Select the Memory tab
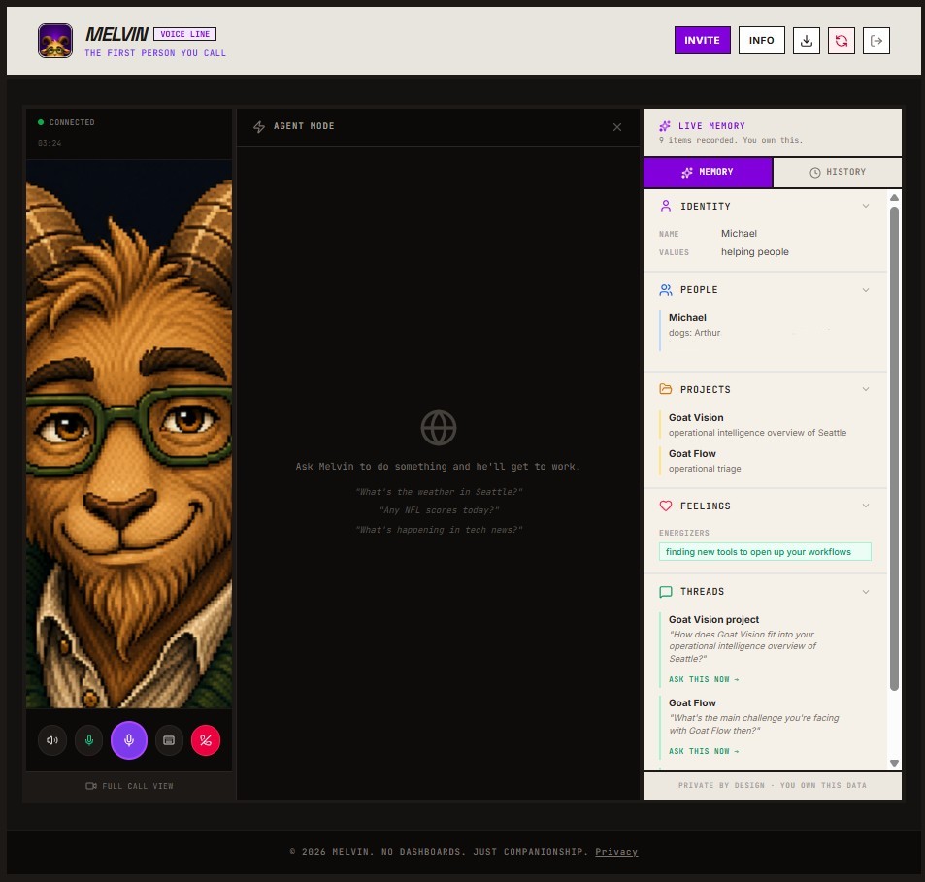 [x=708, y=172]
